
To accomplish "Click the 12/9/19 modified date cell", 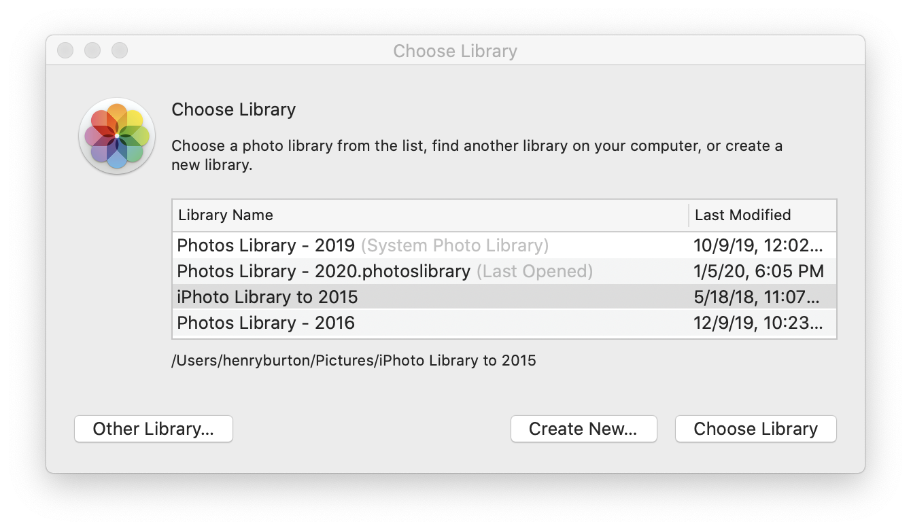I will [758, 323].
